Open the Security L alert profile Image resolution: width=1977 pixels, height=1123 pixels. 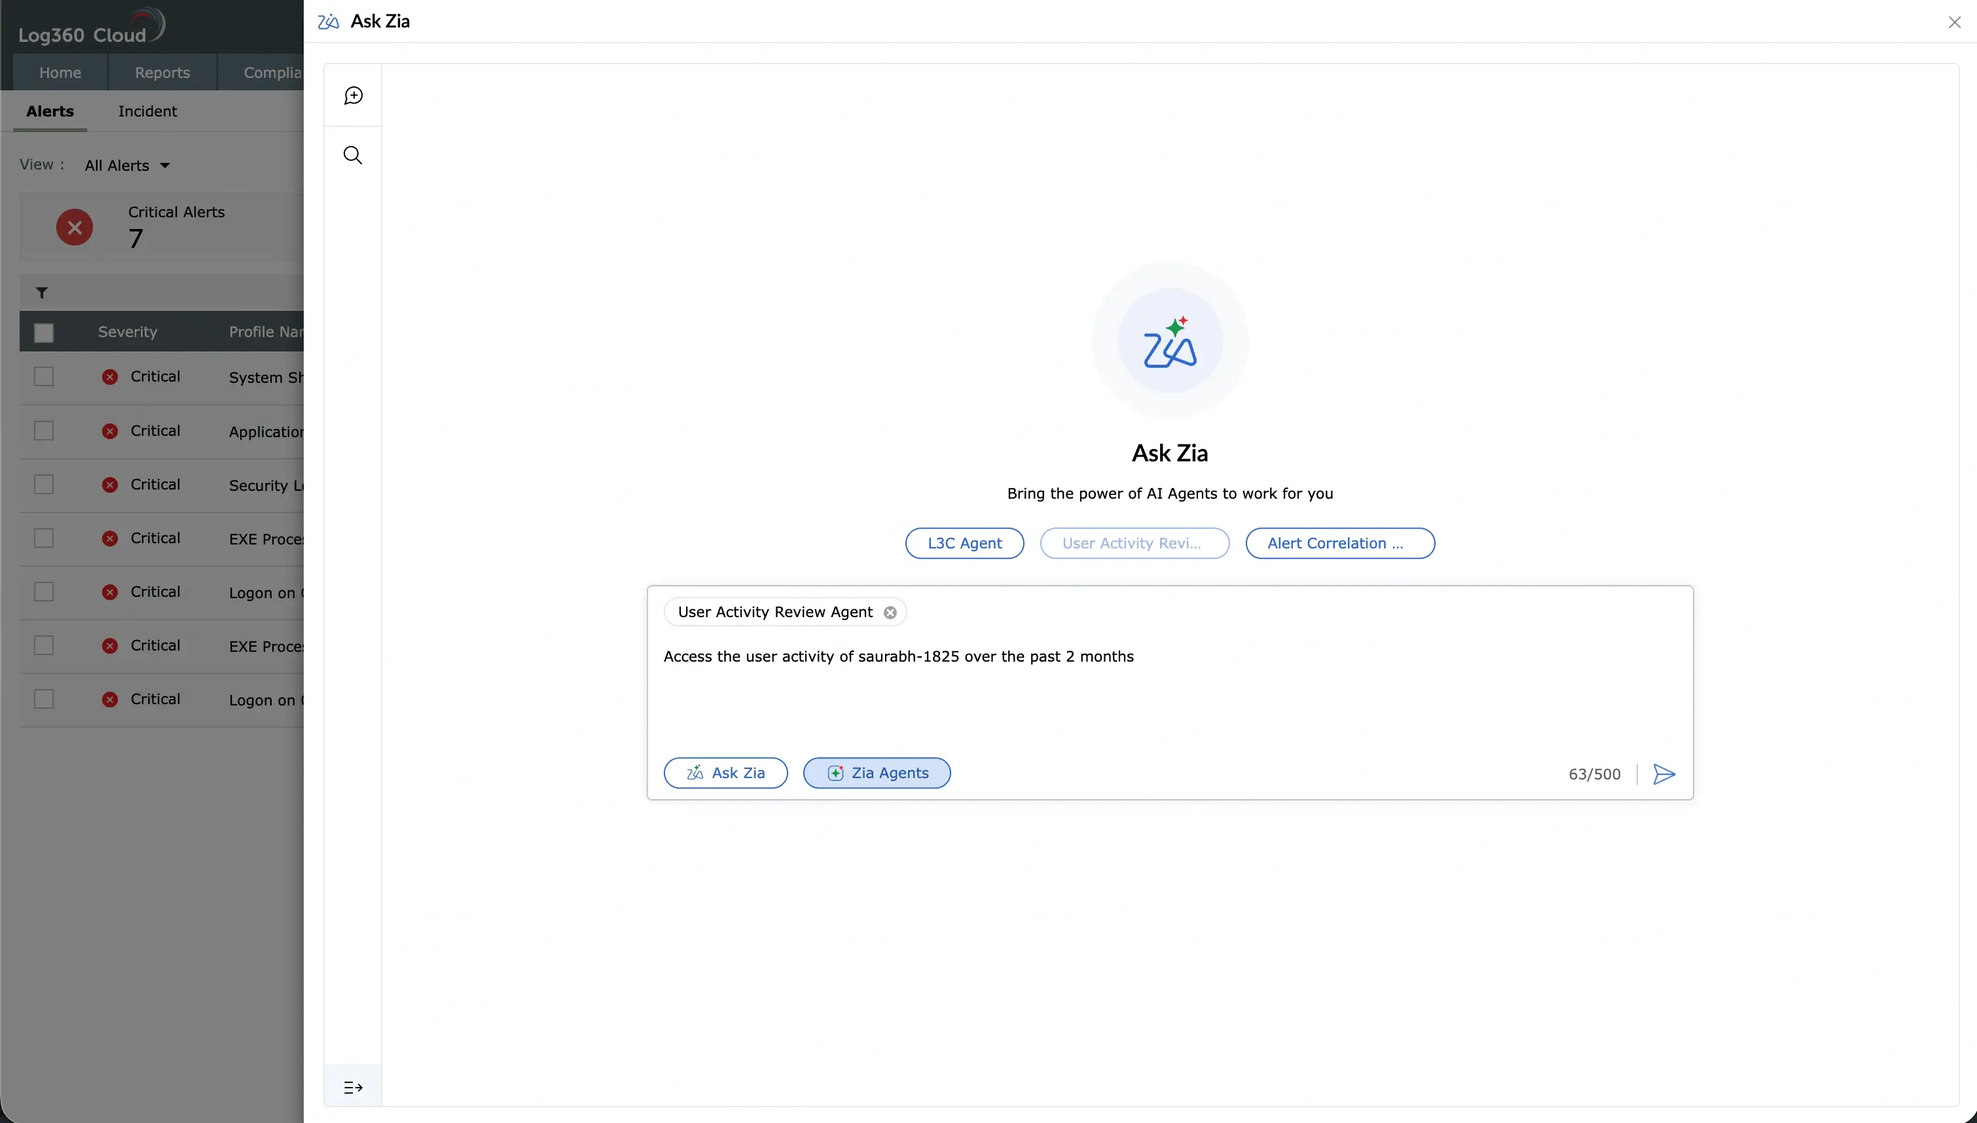(266, 485)
